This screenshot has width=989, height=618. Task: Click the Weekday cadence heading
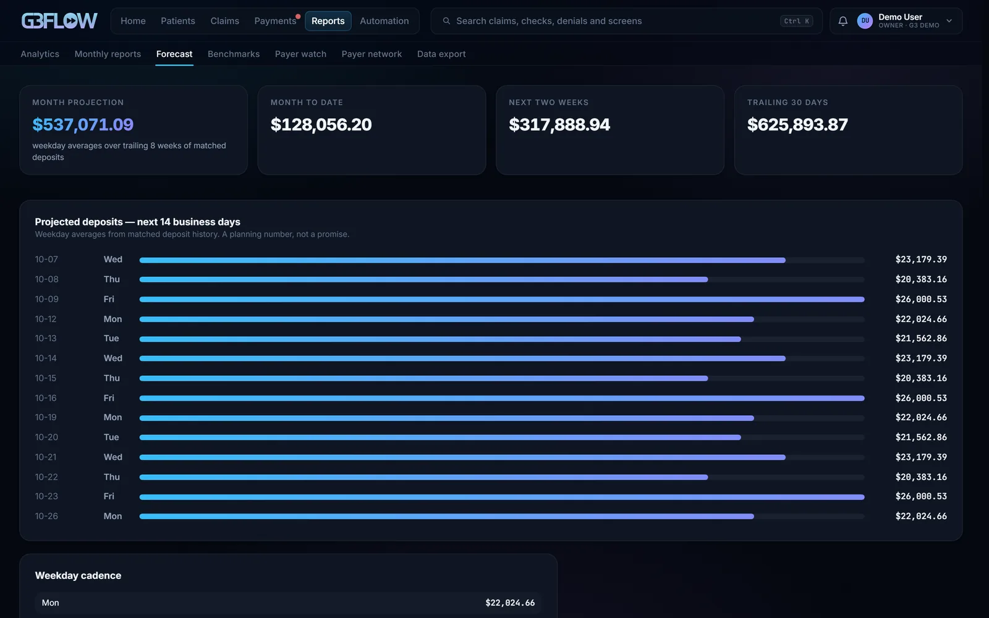(78, 575)
